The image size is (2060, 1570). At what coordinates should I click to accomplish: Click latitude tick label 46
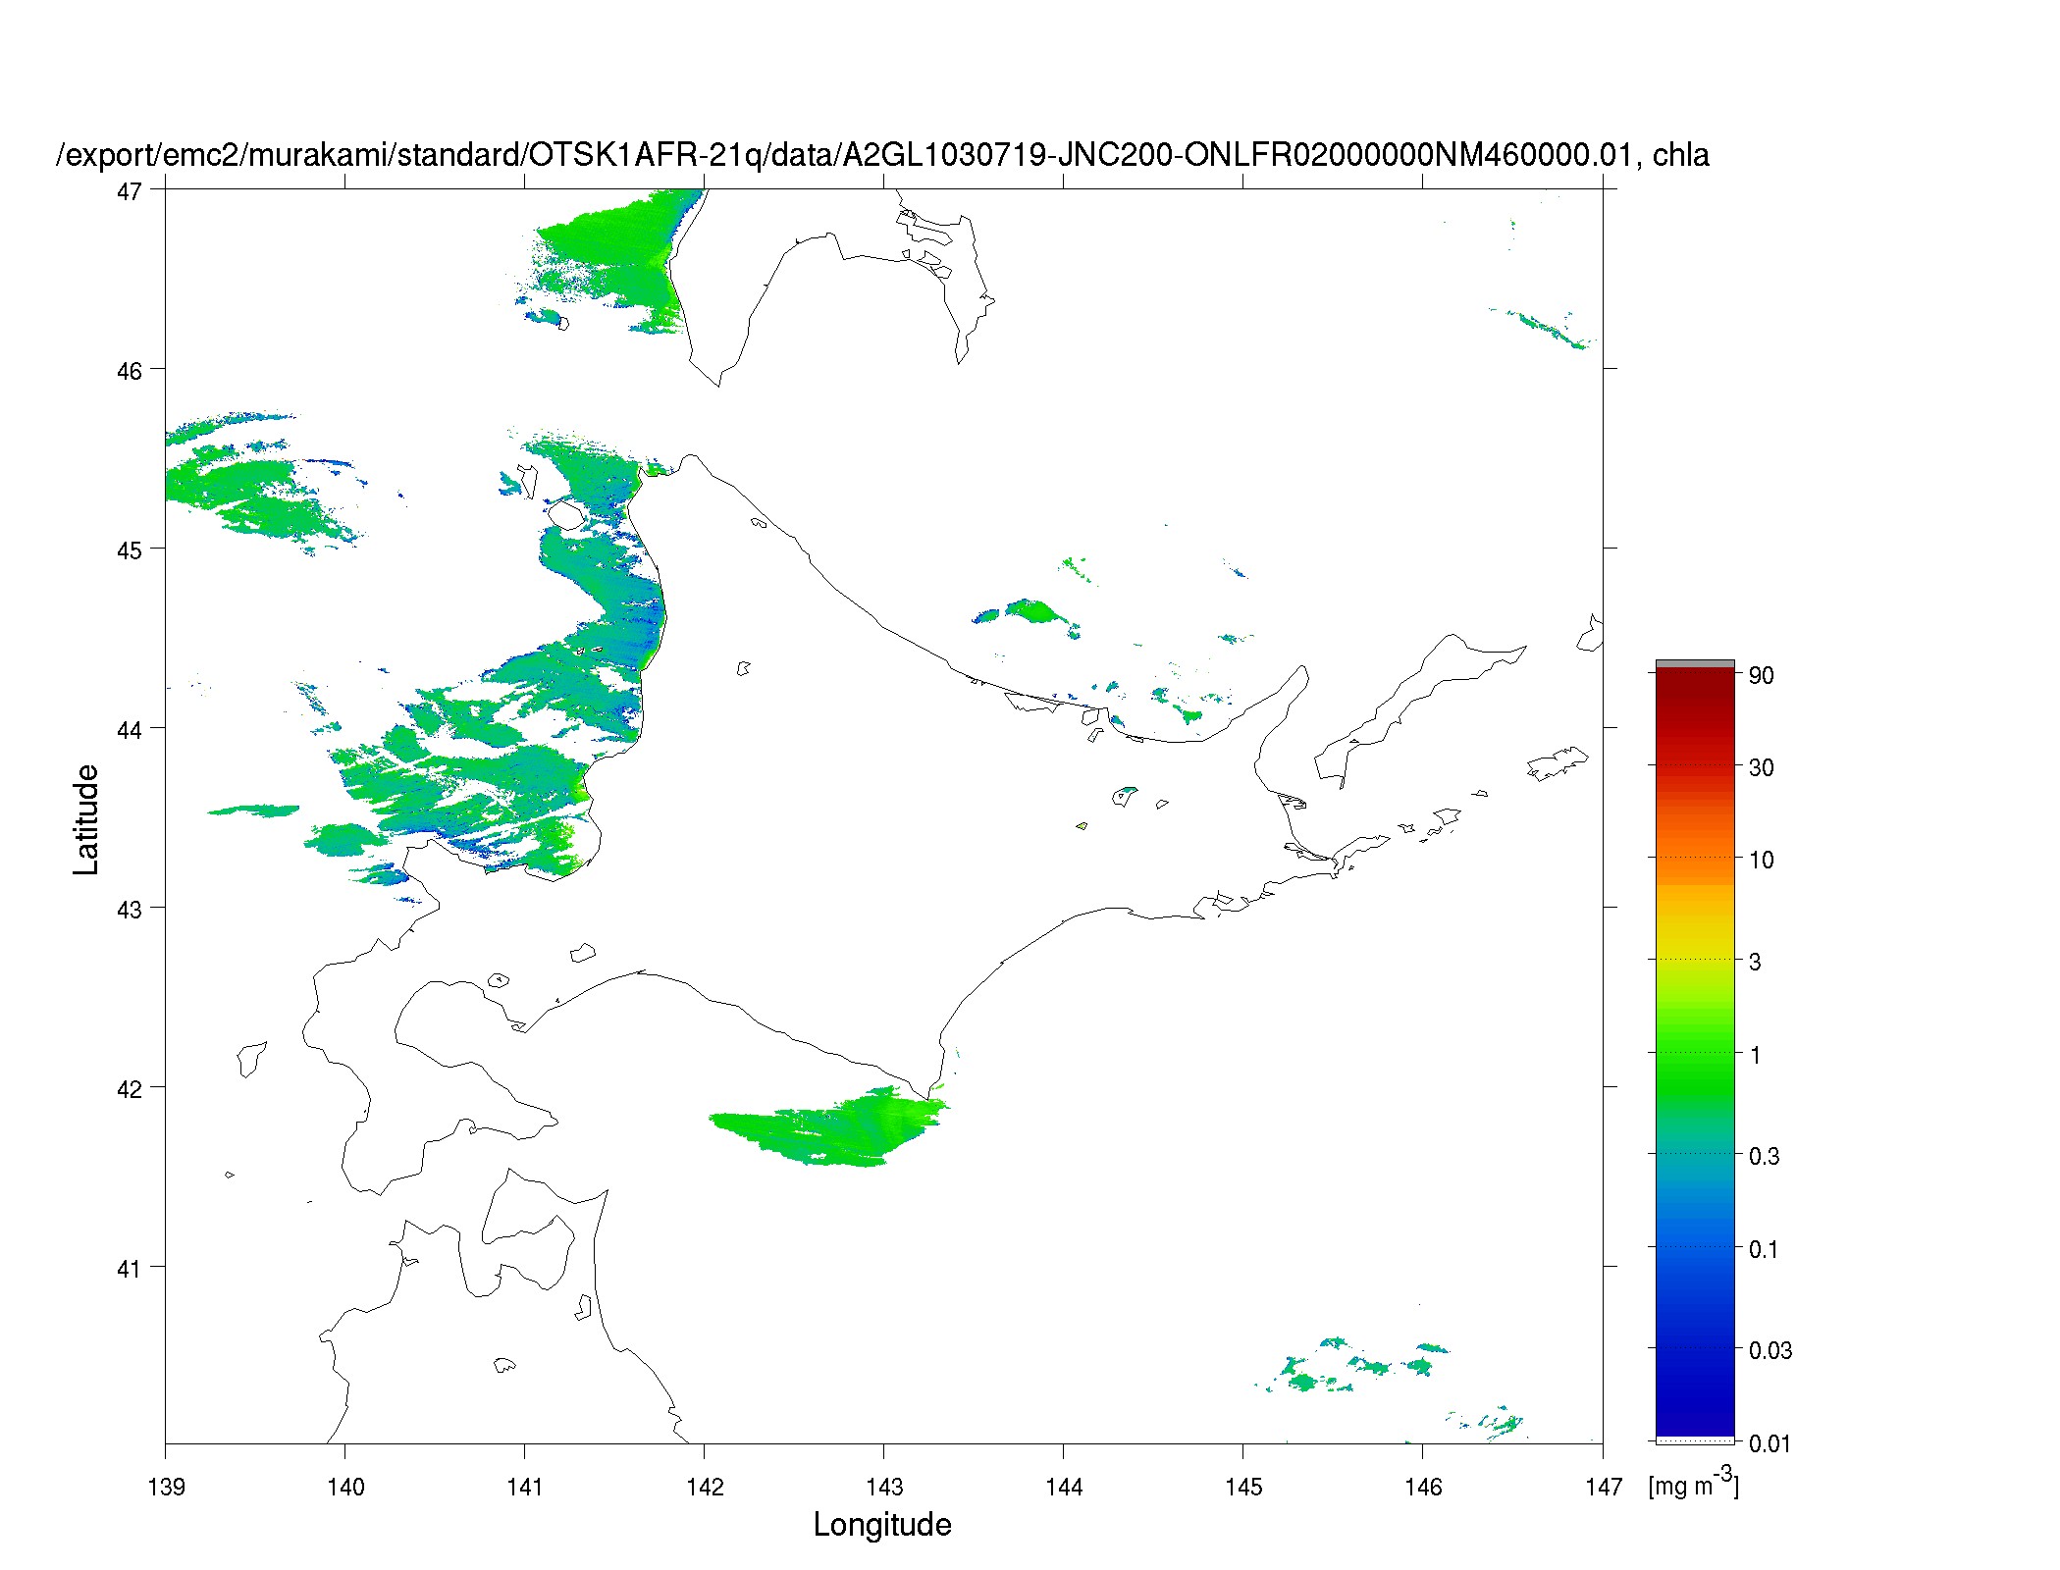tap(129, 371)
